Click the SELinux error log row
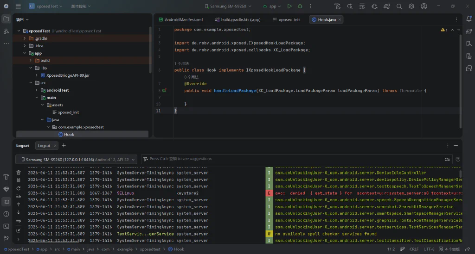Image resolution: width=475 pixels, height=254 pixels. coord(244,193)
